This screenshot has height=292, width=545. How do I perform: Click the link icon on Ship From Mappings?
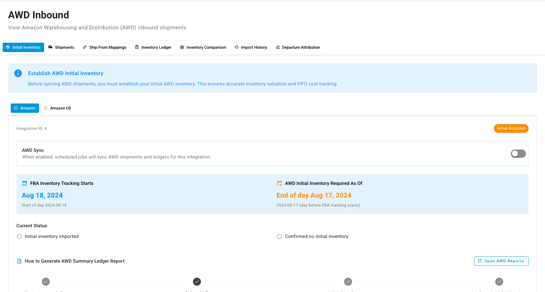click(85, 47)
